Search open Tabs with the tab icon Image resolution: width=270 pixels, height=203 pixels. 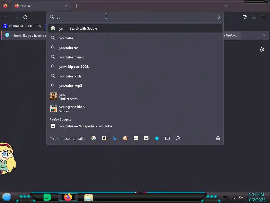click(167, 138)
